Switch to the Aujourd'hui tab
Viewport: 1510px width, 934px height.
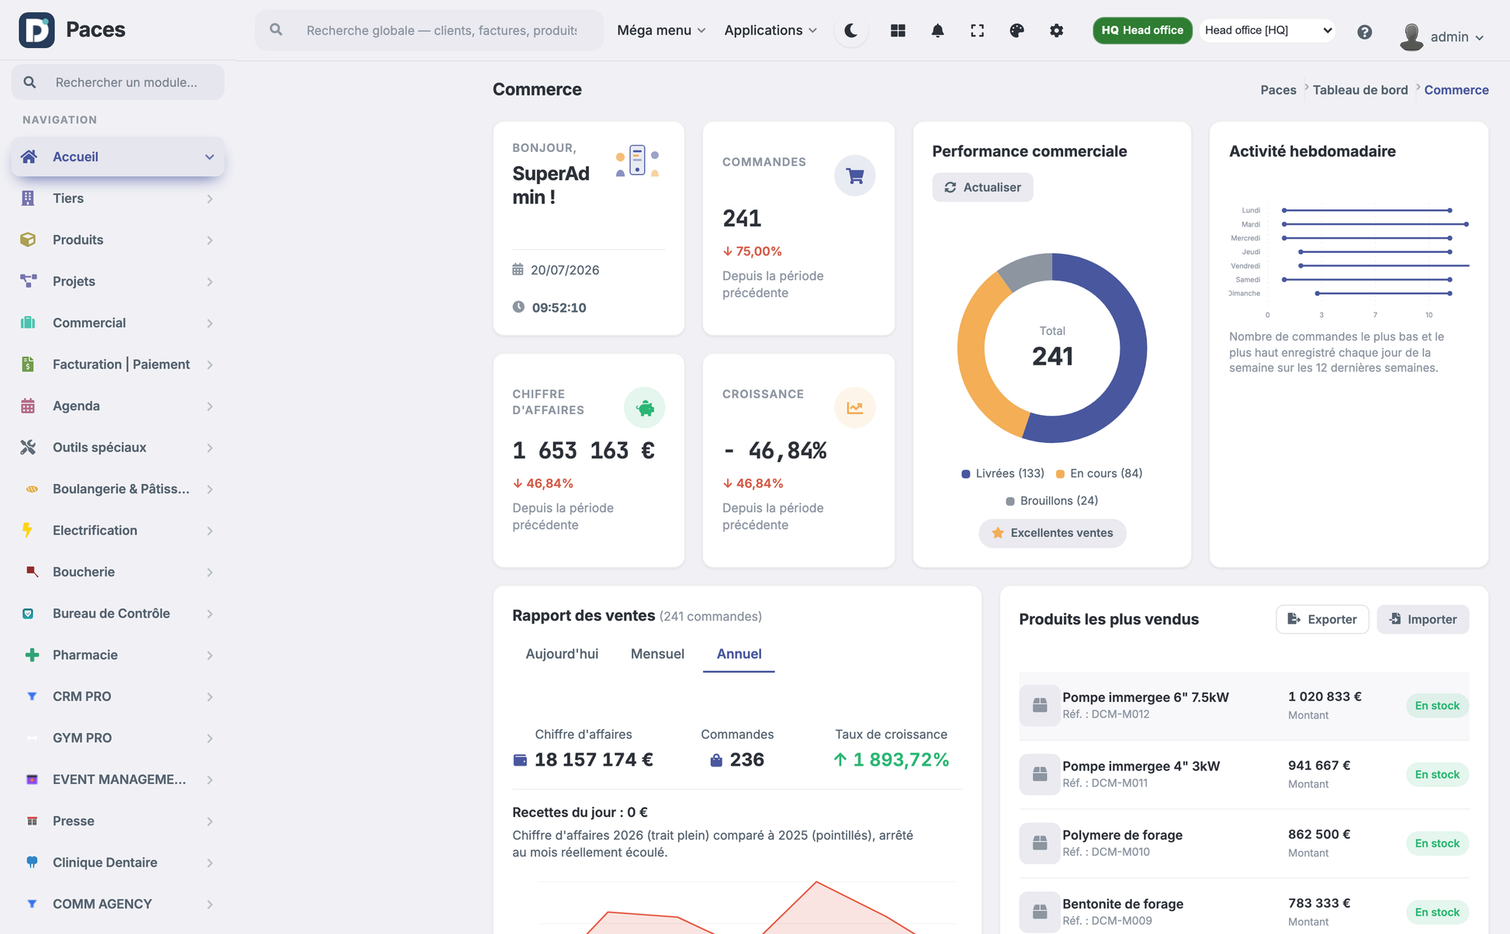562,654
